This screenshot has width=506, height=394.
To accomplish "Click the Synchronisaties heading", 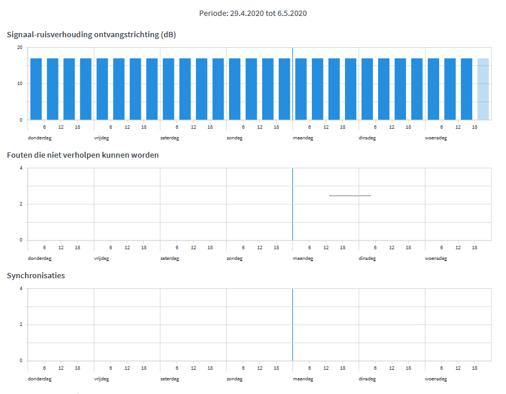I will (36, 275).
